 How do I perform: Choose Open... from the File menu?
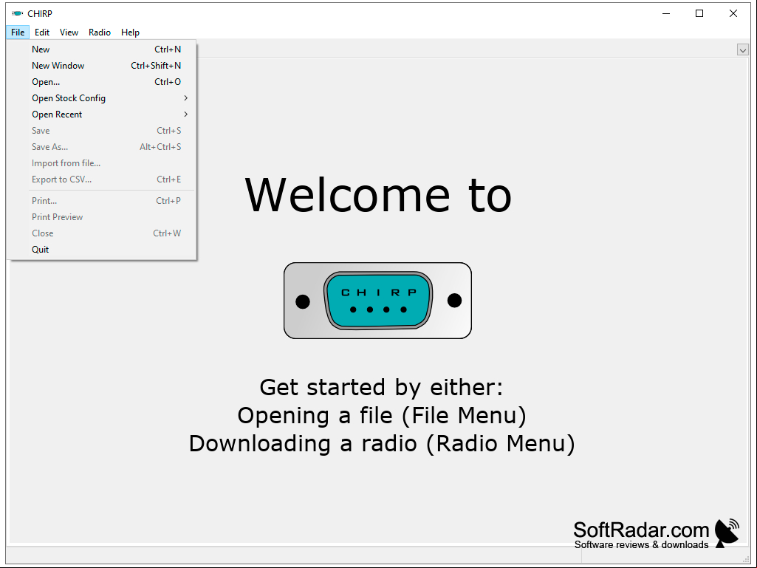pyautogui.click(x=101, y=82)
